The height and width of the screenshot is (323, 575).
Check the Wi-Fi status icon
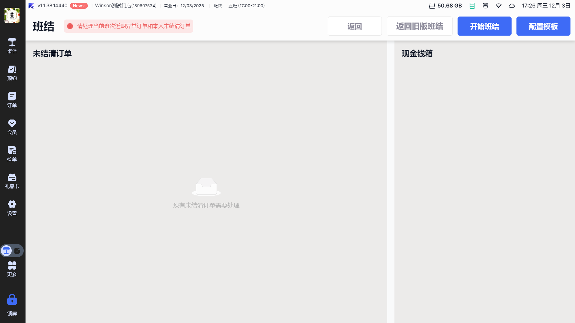pyautogui.click(x=498, y=6)
